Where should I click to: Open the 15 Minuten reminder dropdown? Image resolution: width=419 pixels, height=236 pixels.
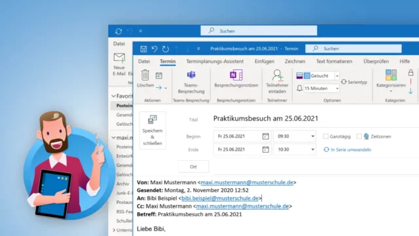click(337, 88)
